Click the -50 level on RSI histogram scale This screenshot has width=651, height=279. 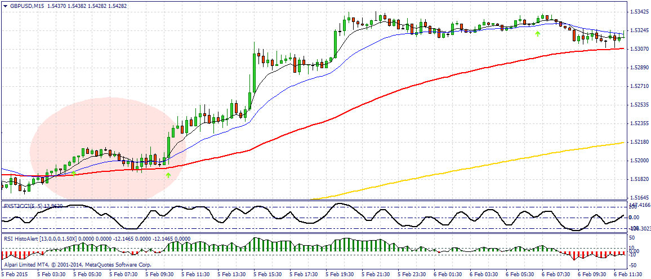click(634, 264)
